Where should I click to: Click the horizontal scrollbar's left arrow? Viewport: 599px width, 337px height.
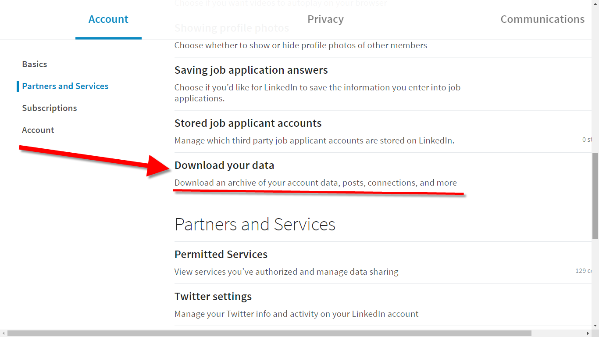pos(3,333)
